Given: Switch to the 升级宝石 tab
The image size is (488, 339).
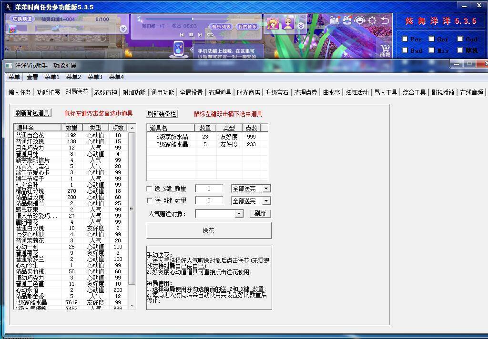Looking at the screenshot, I should [277, 92].
